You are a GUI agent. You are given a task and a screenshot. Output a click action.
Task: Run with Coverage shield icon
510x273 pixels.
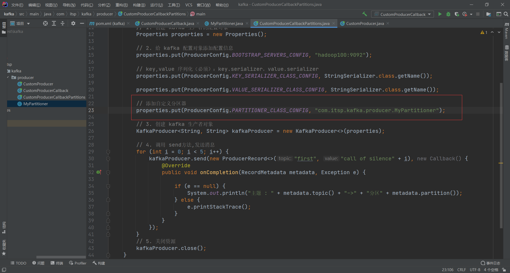(x=457, y=14)
